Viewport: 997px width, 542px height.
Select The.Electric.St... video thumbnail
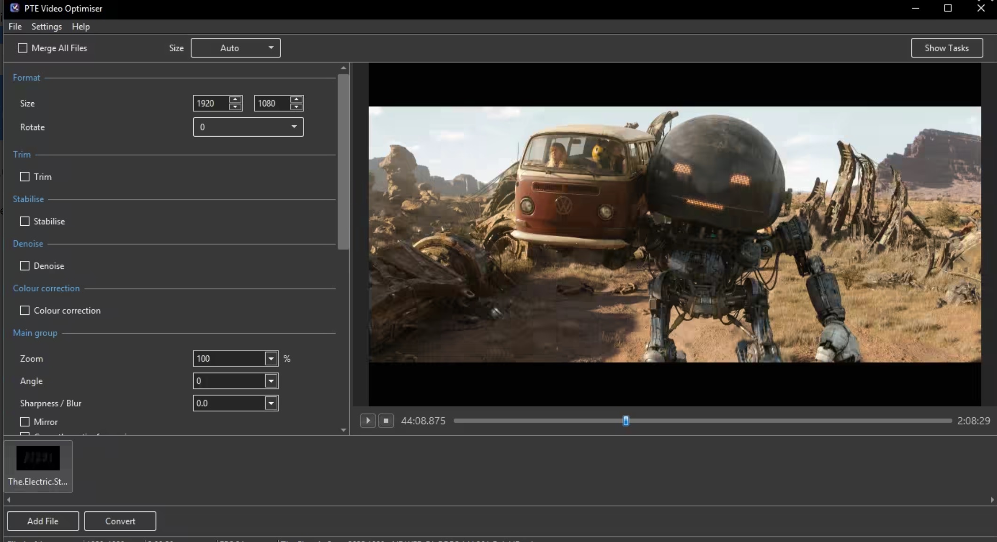pyautogui.click(x=38, y=466)
